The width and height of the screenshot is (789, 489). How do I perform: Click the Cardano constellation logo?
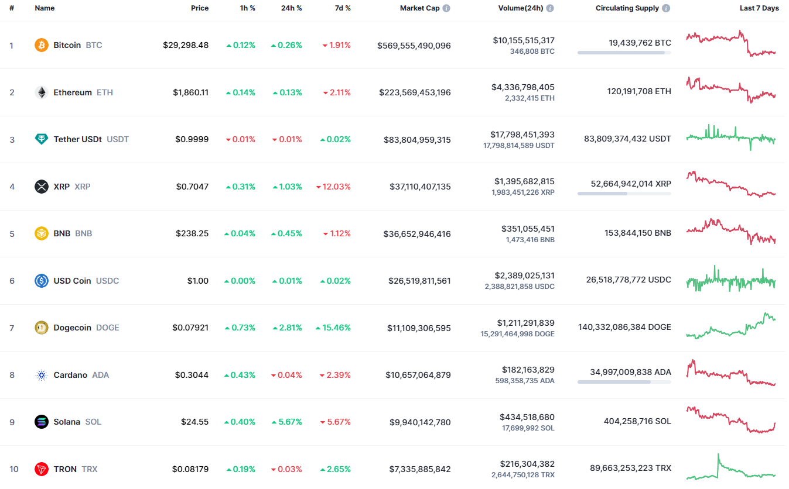click(x=40, y=374)
